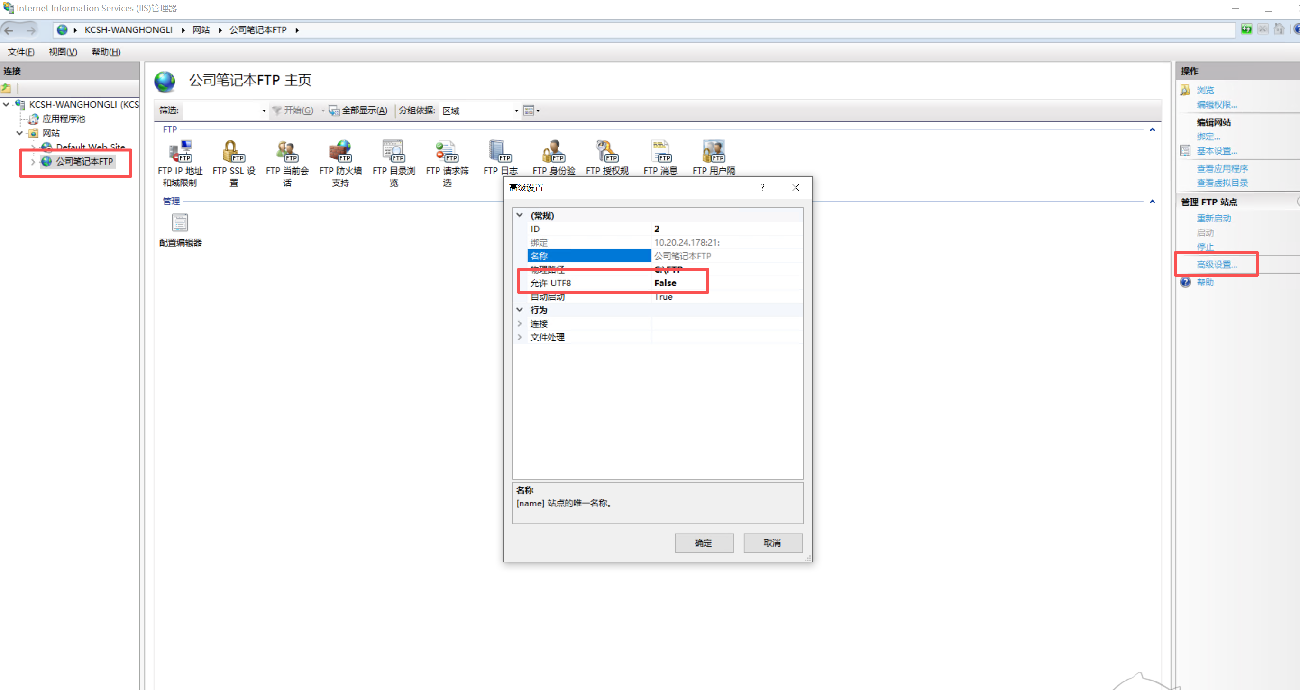Collapse the 行为 category in advanced settings
The image size is (1300, 690).
pos(519,309)
